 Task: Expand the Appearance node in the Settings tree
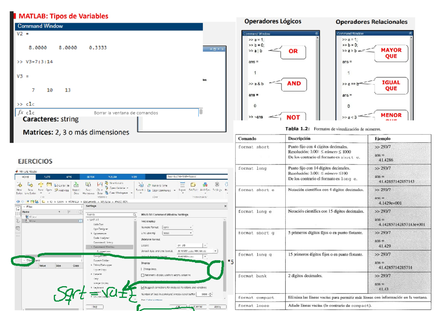[92, 234]
